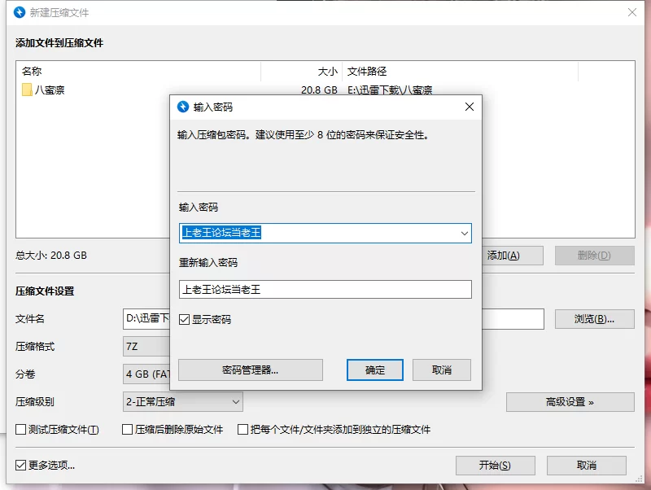Close the 新建压缩文件 window

(x=632, y=12)
